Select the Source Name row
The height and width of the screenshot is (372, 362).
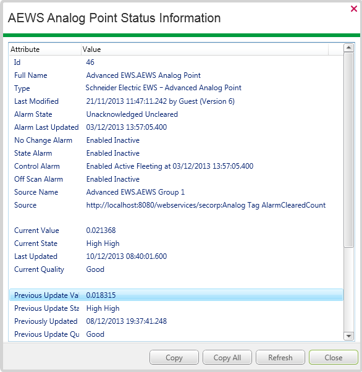click(176, 192)
